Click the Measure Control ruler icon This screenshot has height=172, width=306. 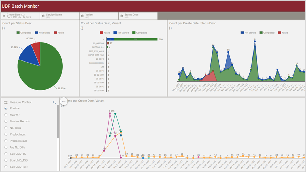click(x=6, y=102)
